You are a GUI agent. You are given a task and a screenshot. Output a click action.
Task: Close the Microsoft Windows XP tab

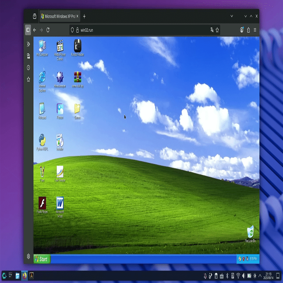point(77,16)
